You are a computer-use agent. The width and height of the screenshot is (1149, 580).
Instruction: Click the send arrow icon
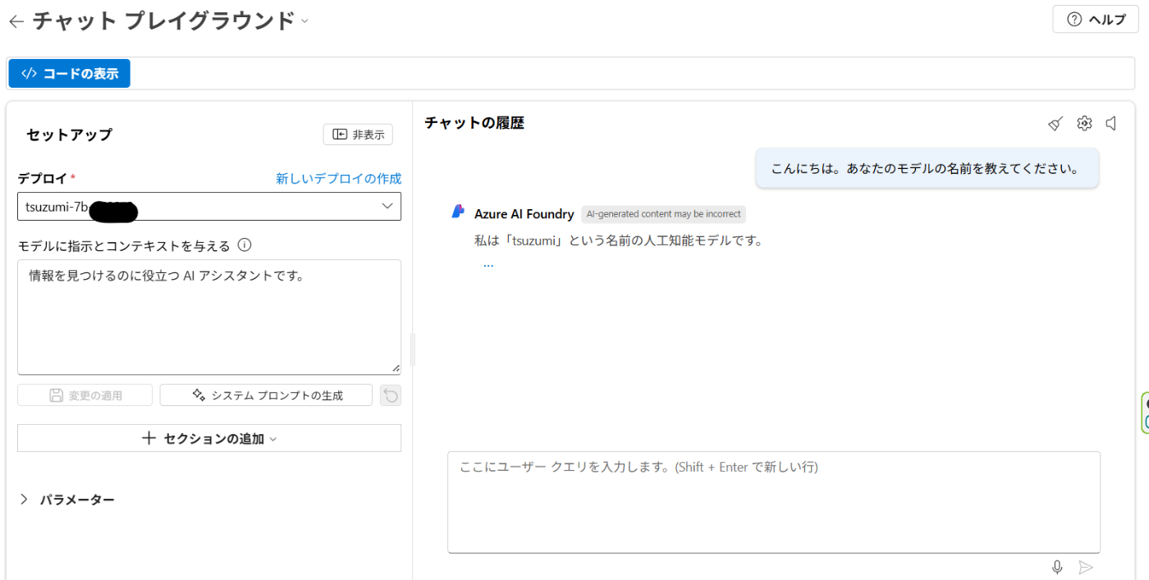click(x=1086, y=567)
